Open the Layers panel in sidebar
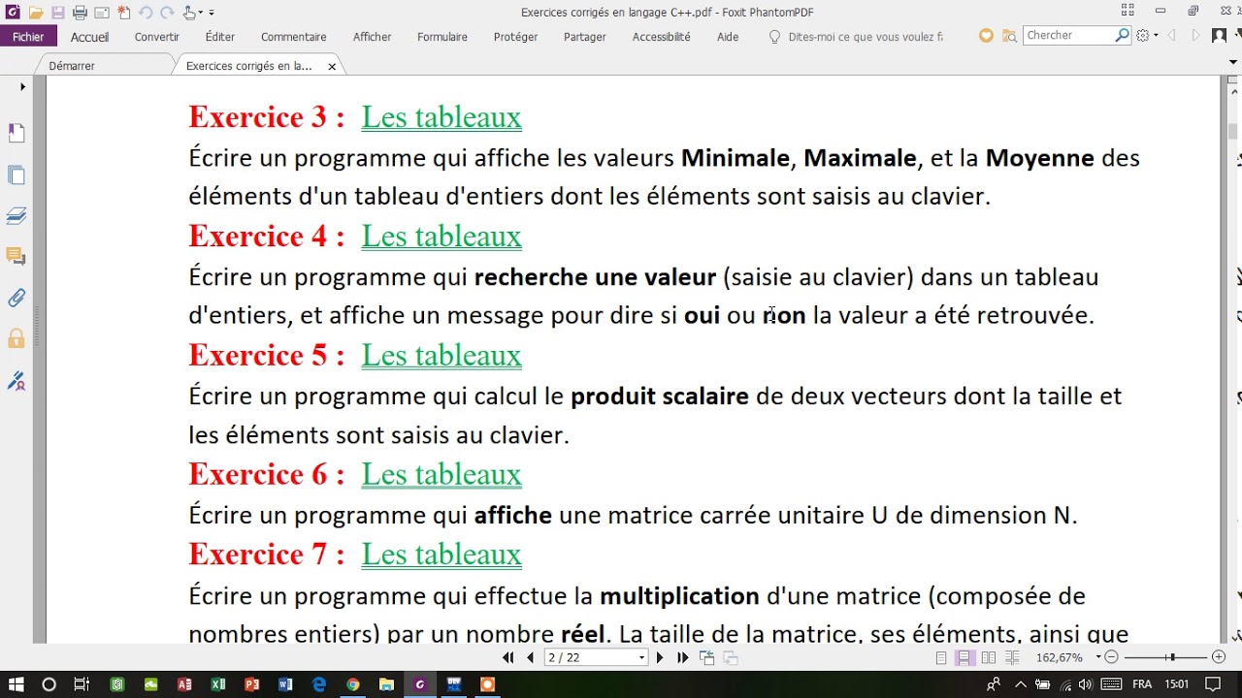1242x698 pixels. (x=16, y=215)
